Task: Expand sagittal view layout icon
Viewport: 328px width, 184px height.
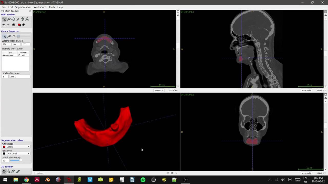Action: [326, 12]
